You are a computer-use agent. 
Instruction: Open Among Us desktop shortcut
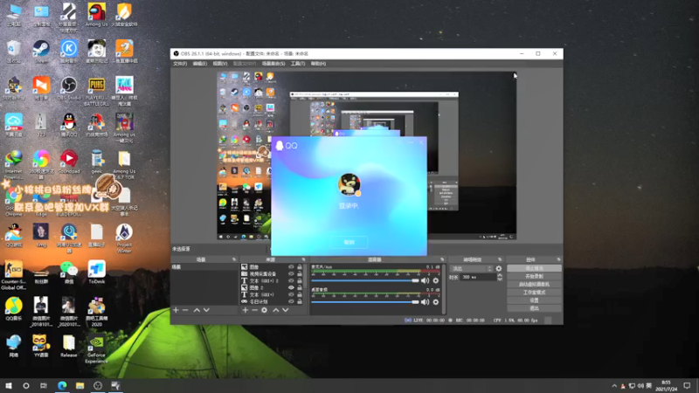coord(97,15)
